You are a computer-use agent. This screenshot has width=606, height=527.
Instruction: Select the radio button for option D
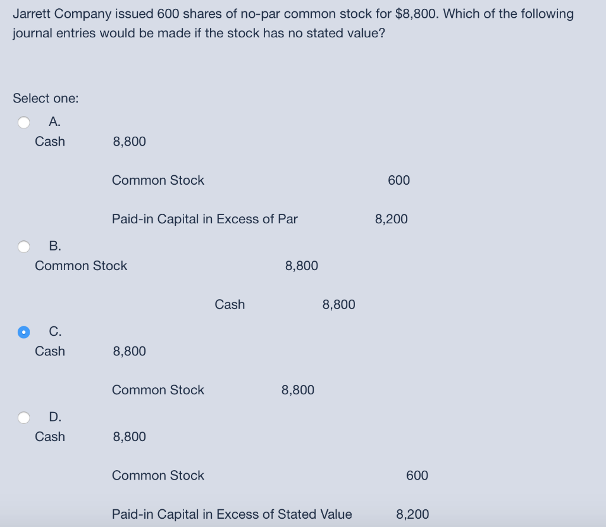(24, 417)
